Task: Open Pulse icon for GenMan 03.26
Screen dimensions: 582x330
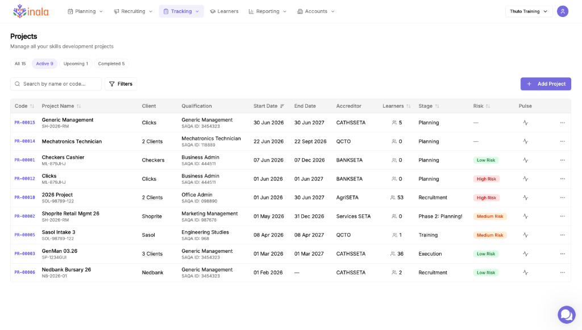Action: pos(525,253)
